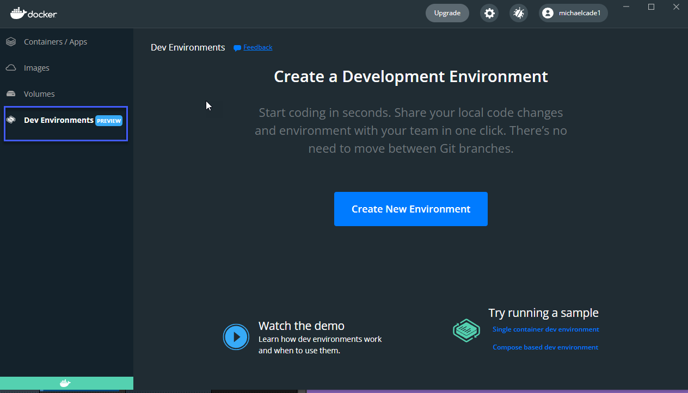
Task: Open Images via the cloud icon
Action: [x=11, y=67]
